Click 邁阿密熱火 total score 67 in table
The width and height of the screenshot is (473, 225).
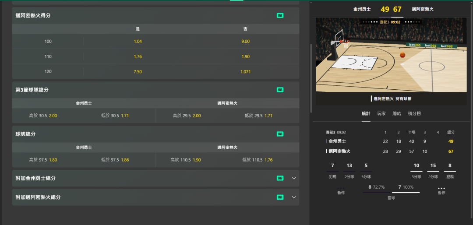(x=451, y=151)
